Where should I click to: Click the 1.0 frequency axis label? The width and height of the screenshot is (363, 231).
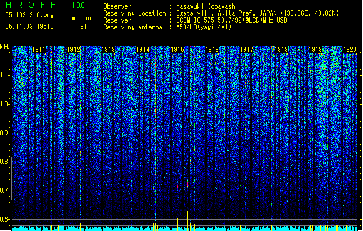click(5, 104)
